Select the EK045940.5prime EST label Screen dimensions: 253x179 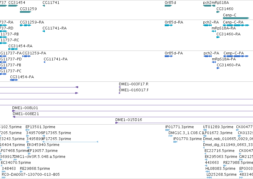(x=43, y=145)
